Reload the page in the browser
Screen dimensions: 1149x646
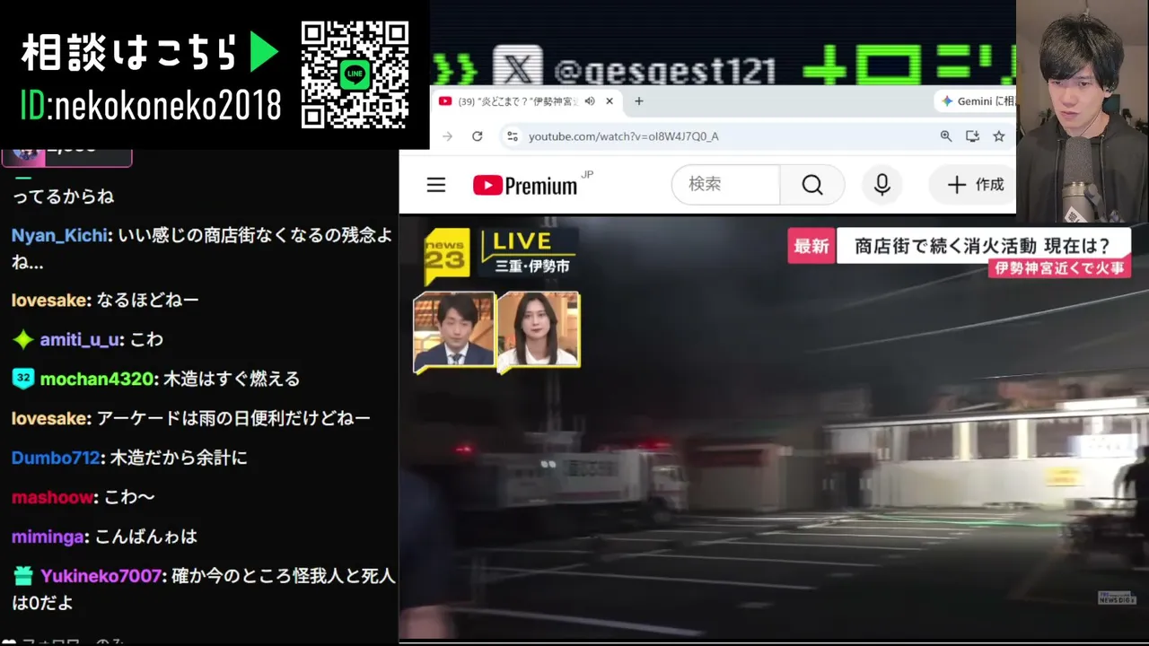tap(478, 136)
